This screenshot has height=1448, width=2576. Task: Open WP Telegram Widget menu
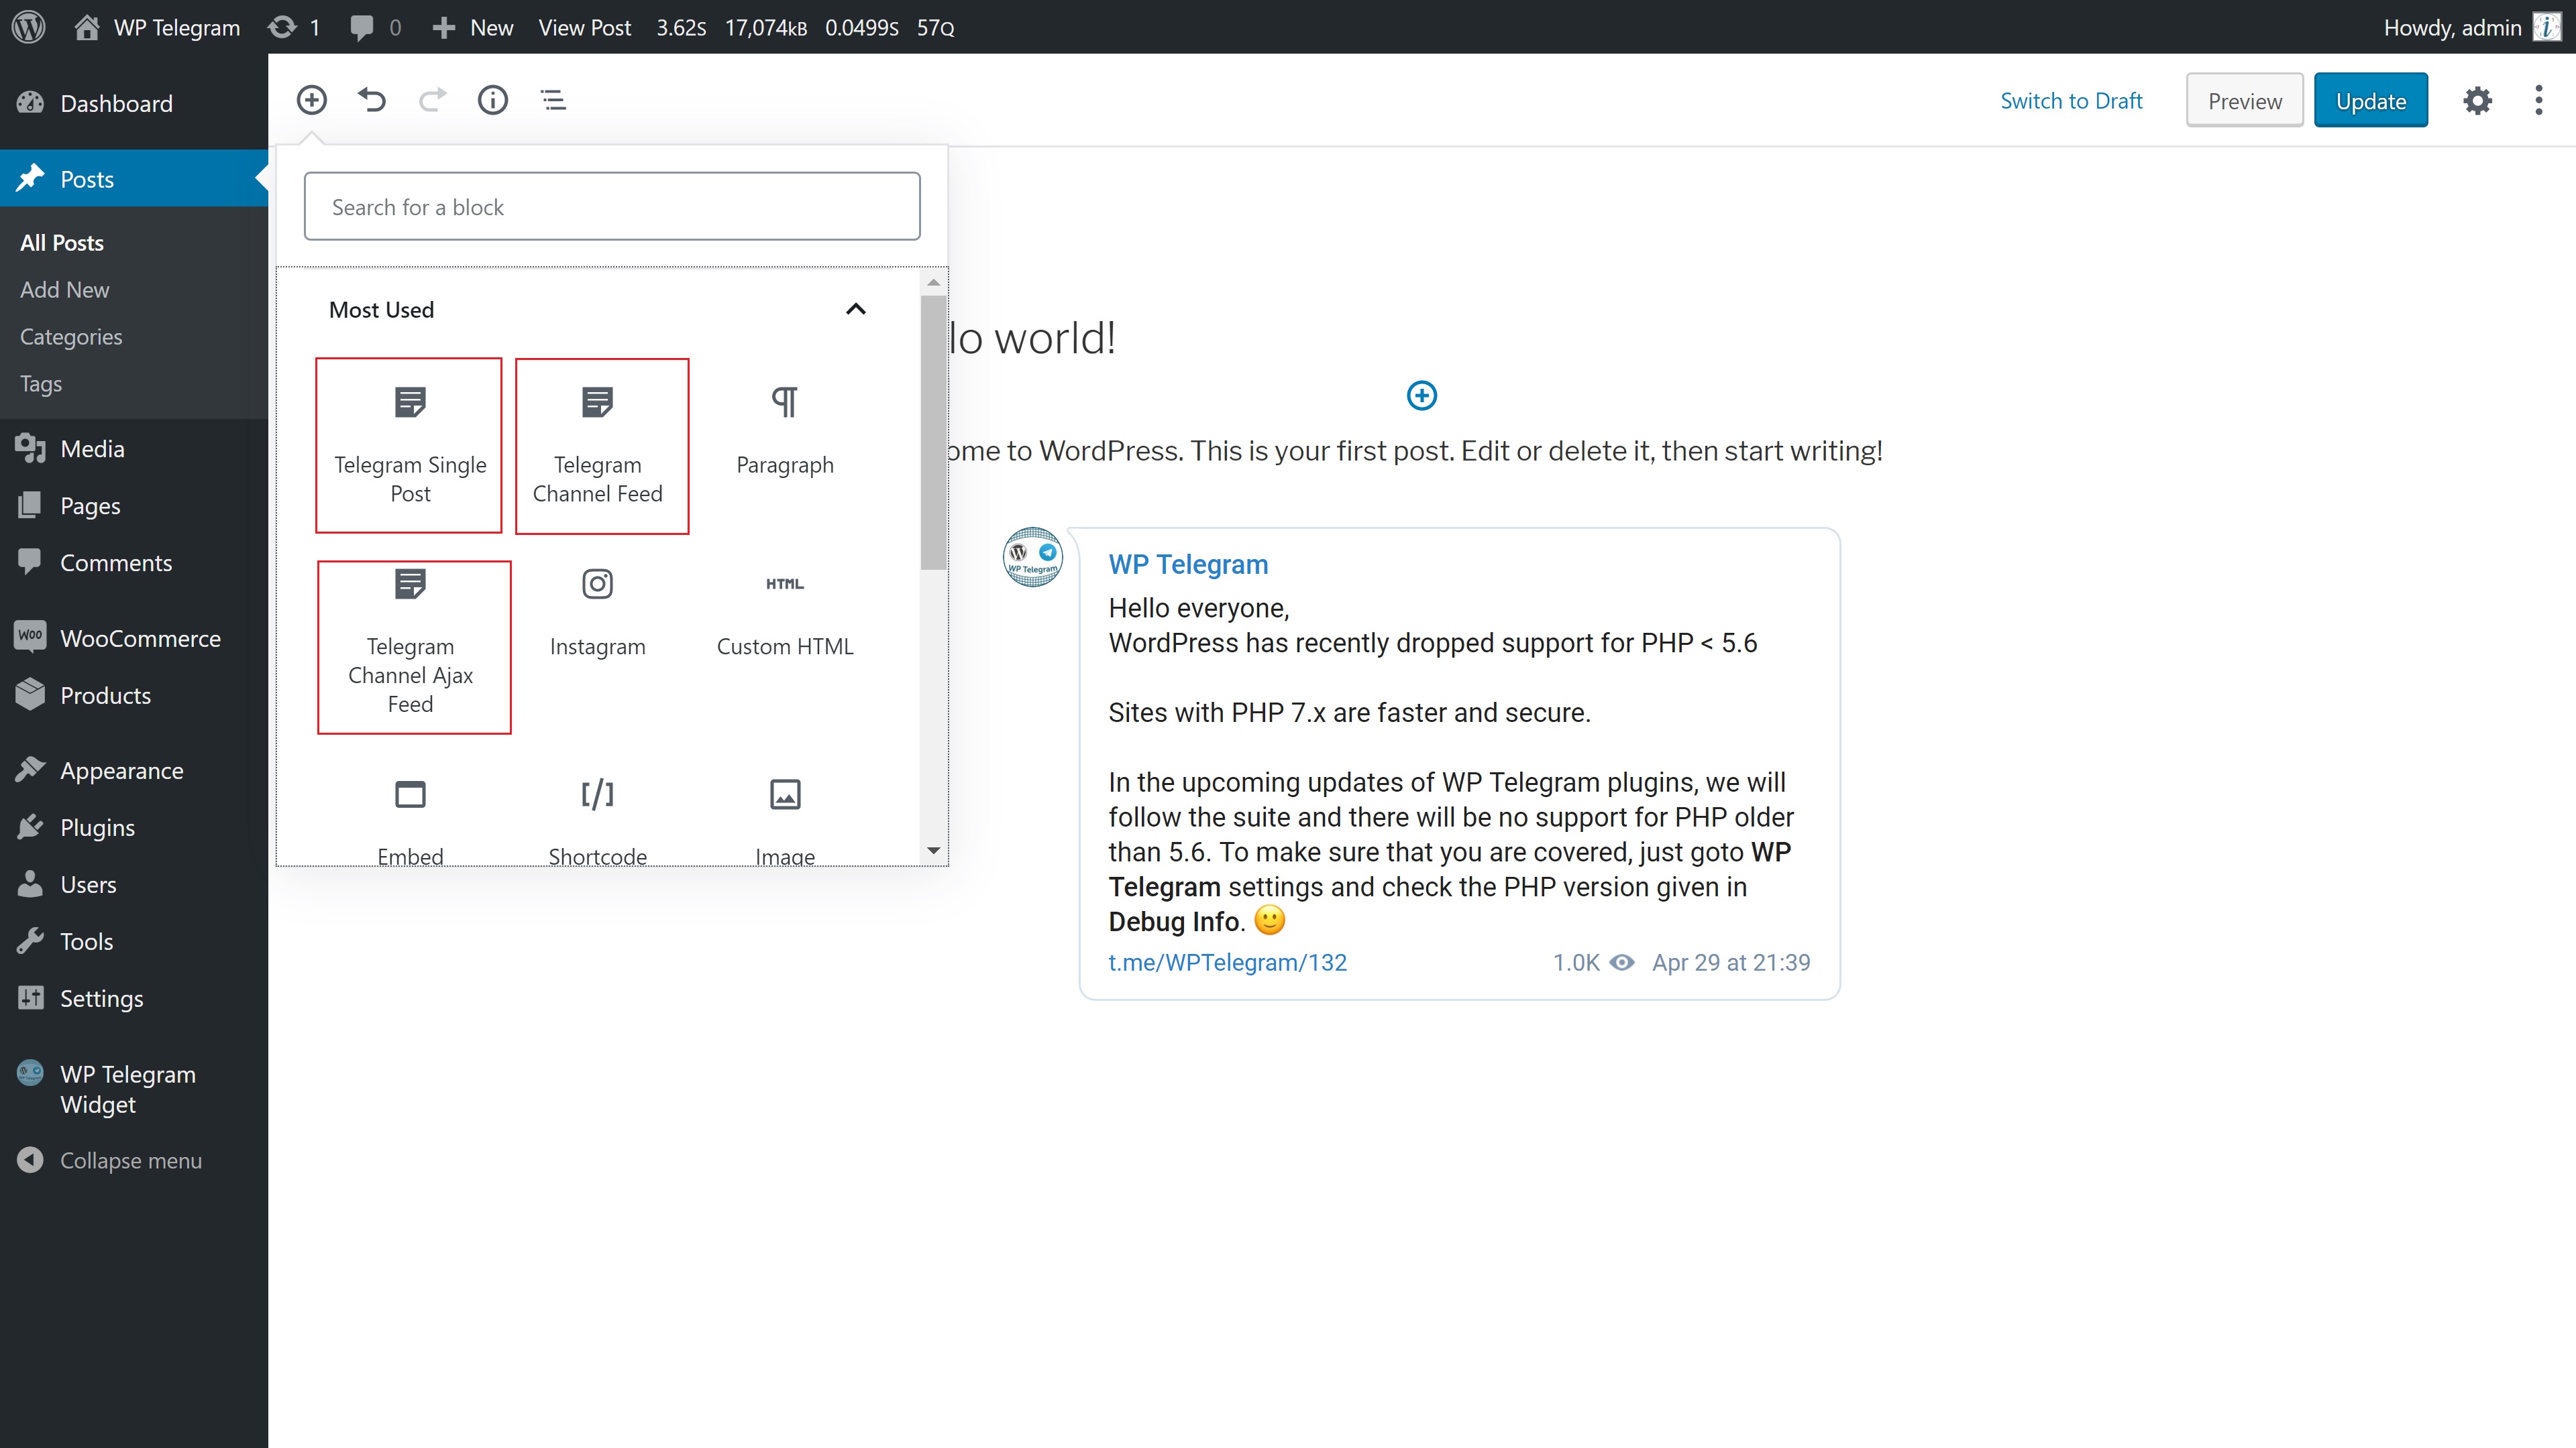(134, 1088)
